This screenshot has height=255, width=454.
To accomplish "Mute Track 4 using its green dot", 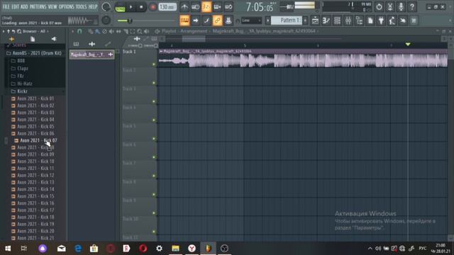I will (x=154, y=120).
